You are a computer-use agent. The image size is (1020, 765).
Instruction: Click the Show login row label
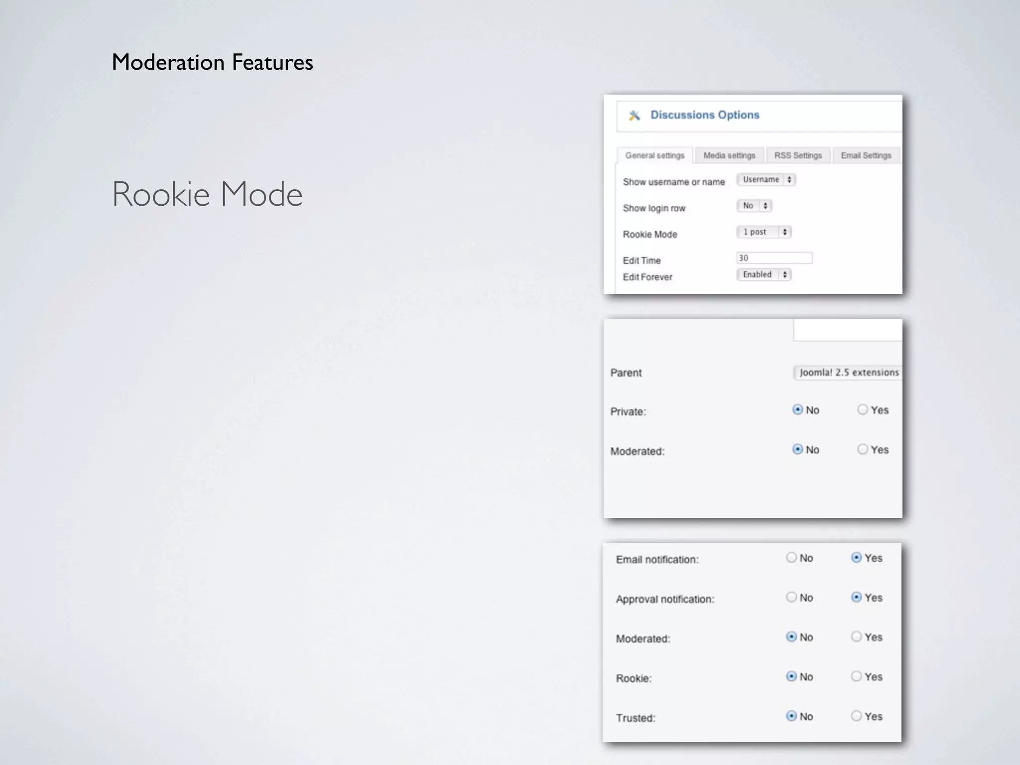click(x=654, y=208)
